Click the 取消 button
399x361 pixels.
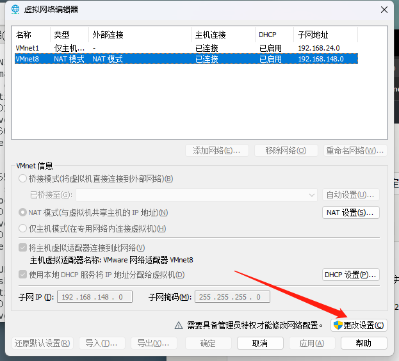[260, 343]
